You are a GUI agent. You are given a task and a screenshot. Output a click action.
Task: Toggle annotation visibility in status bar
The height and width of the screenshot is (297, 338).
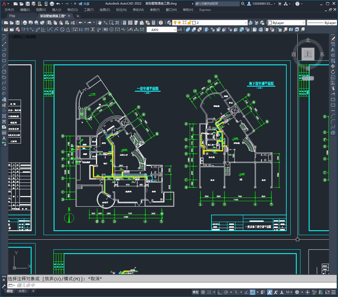270,292
